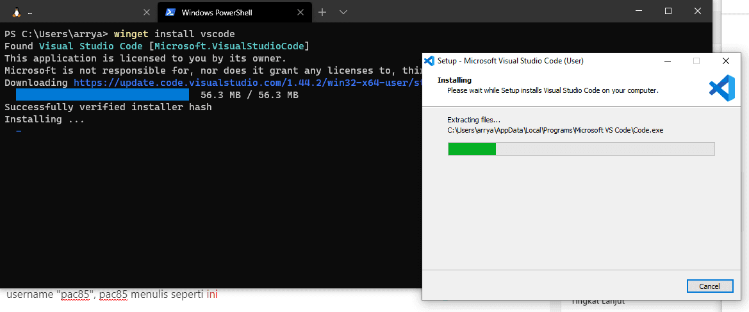Open a new tab with the plus button
The image size is (749, 312).
click(322, 12)
